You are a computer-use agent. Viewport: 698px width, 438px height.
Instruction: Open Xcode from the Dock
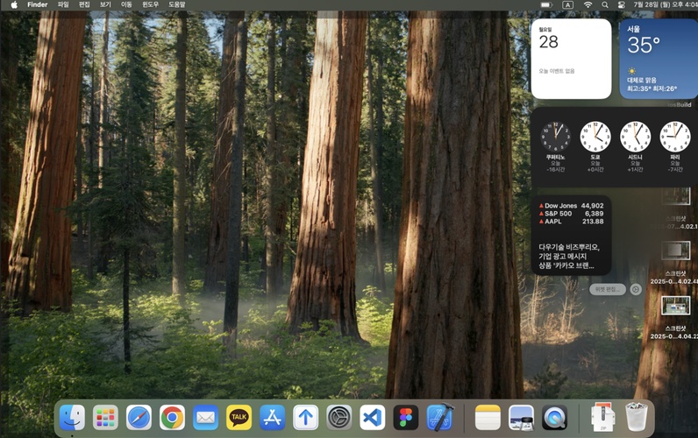(x=439, y=417)
